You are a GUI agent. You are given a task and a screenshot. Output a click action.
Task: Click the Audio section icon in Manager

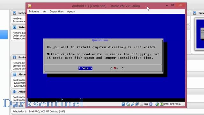point(14,92)
